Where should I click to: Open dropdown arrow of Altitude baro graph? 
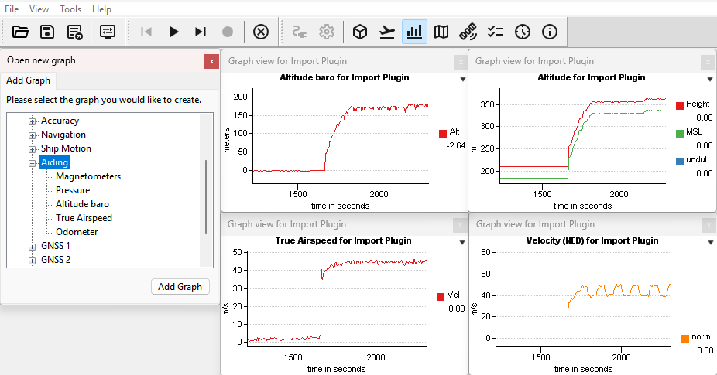click(x=462, y=79)
